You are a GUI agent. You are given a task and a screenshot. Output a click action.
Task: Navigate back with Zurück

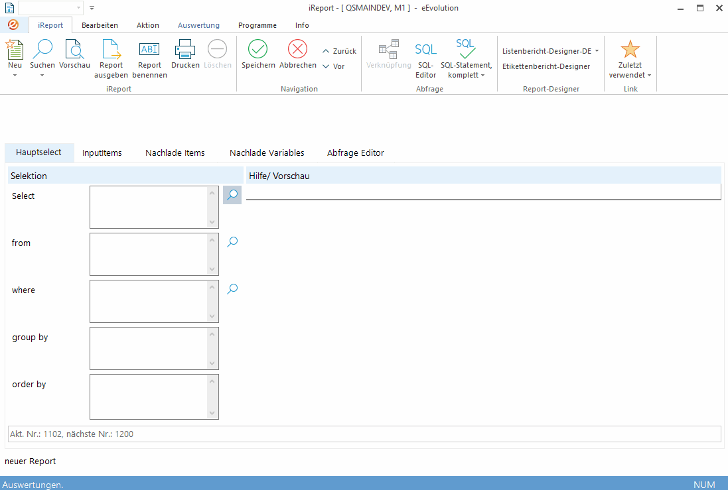pyautogui.click(x=339, y=51)
